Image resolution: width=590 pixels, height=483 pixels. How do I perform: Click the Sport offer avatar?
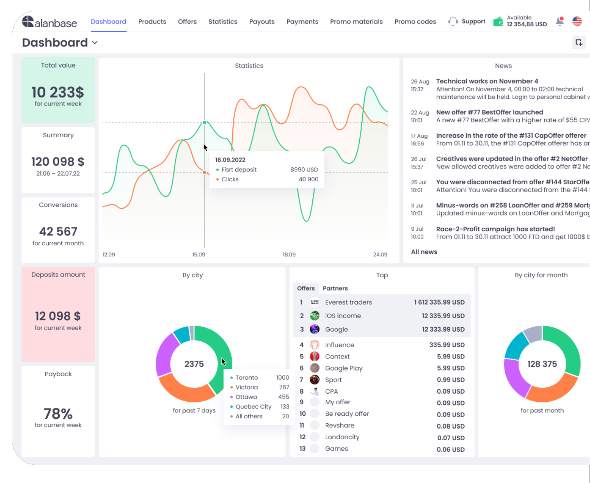314,380
